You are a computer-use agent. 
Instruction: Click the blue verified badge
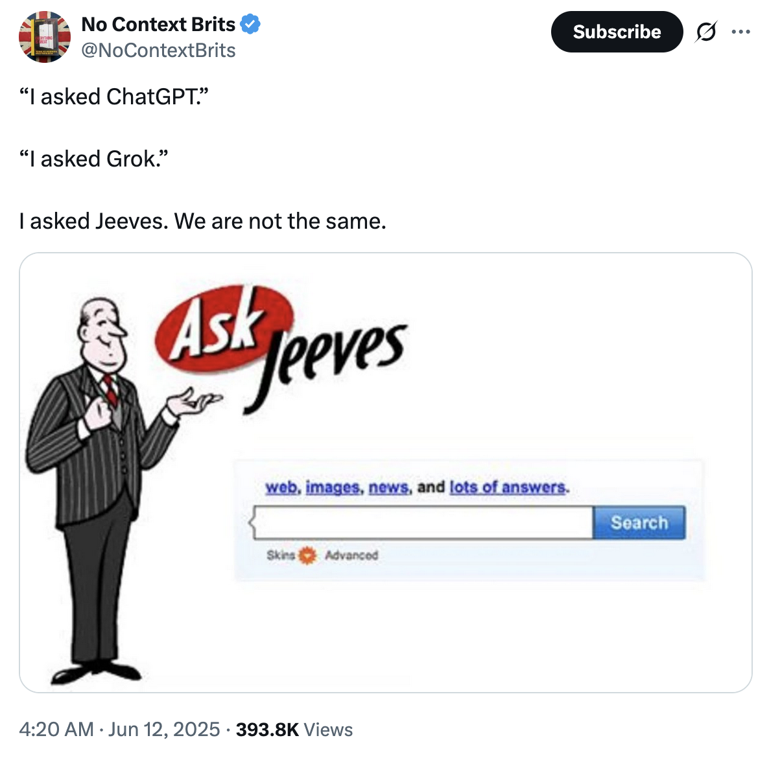point(250,25)
